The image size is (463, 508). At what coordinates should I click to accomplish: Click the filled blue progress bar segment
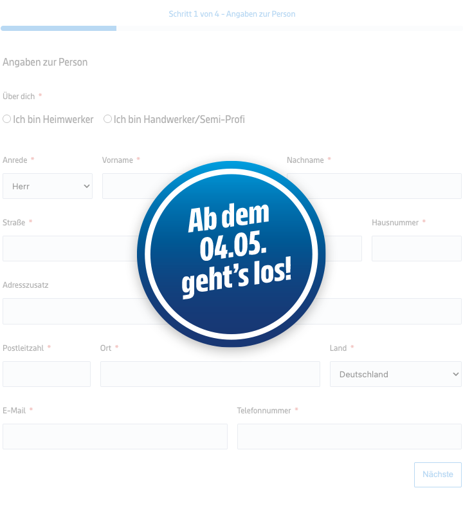point(59,28)
